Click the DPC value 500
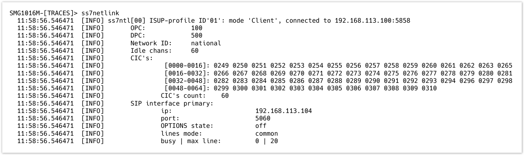524x155 pixels. 196,36
